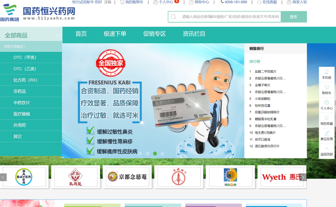Open ranked item 双氯芬酸钠缓释片
This screenshot has height=207, width=336.
pyautogui.click(x=267, y=112)
